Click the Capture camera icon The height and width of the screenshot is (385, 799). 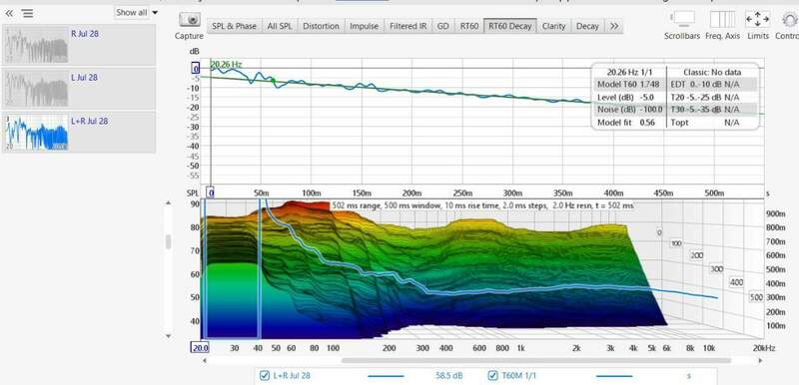[192, 20]
